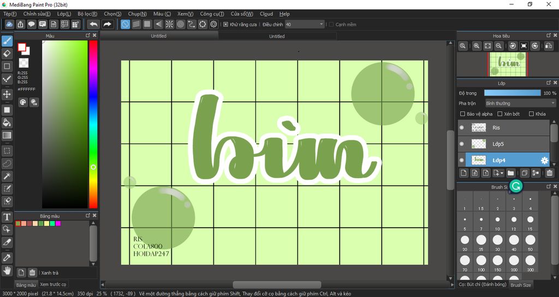
Task: Select the Lasso tool
Action: point(7,163)
